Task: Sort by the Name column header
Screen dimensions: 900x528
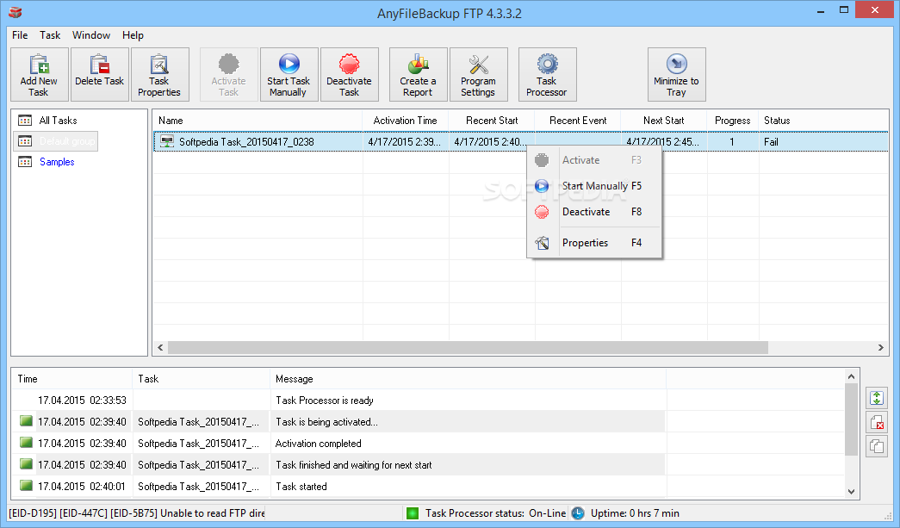Action: coord(258,121)
